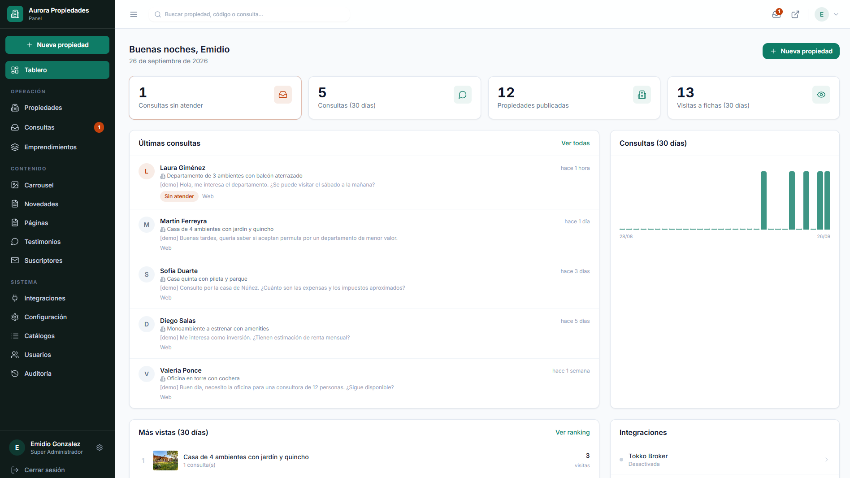Expand the user avatar dropdown chevron
This screenshot has height=478, width=850.
836,14
